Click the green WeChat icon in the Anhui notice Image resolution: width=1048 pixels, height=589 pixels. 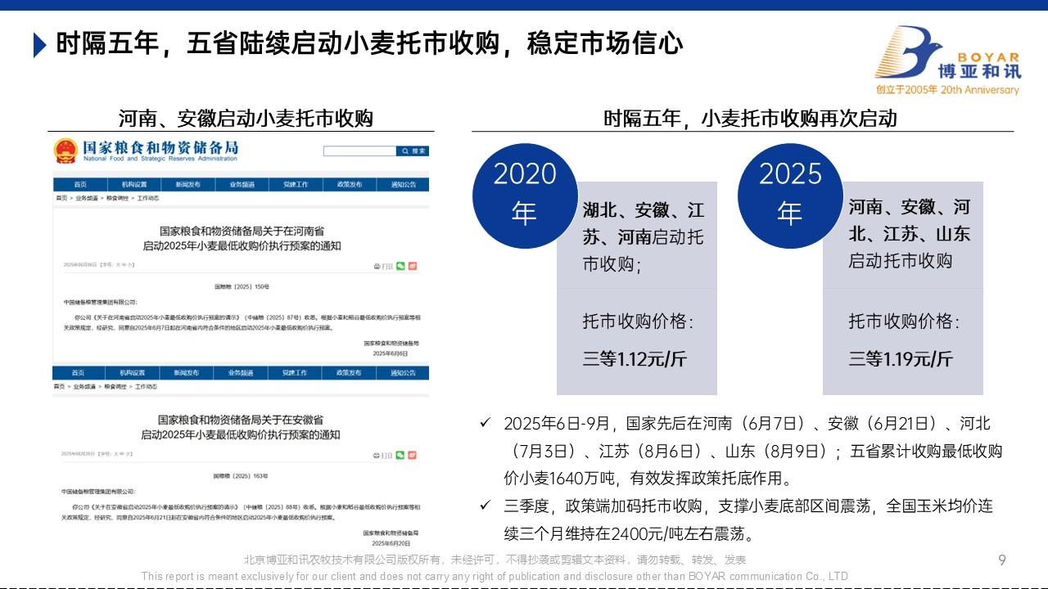coord(400,454)
